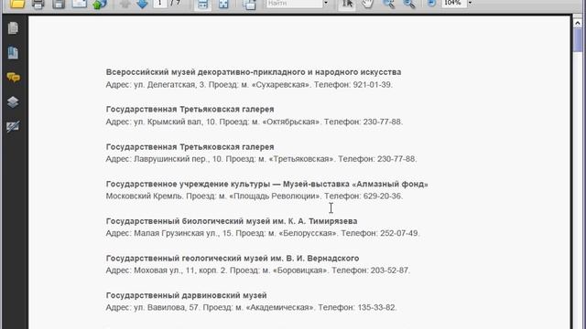Click the address line 'Лаврушинский пер., 10'
Viewport: 586px width, 329px height.
[179, 159]
